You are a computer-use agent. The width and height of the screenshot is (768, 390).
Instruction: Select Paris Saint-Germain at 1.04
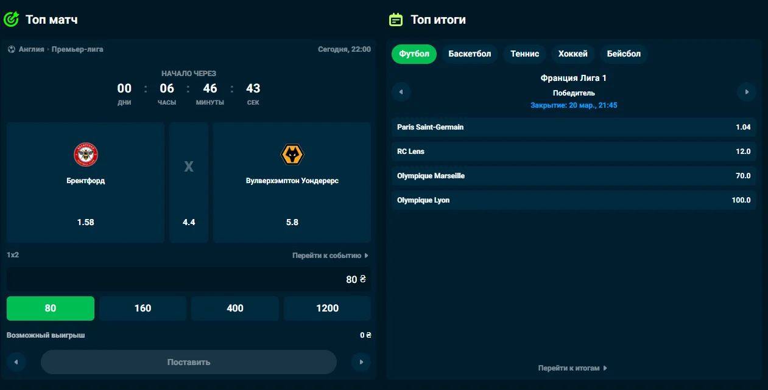coord(574,127)
